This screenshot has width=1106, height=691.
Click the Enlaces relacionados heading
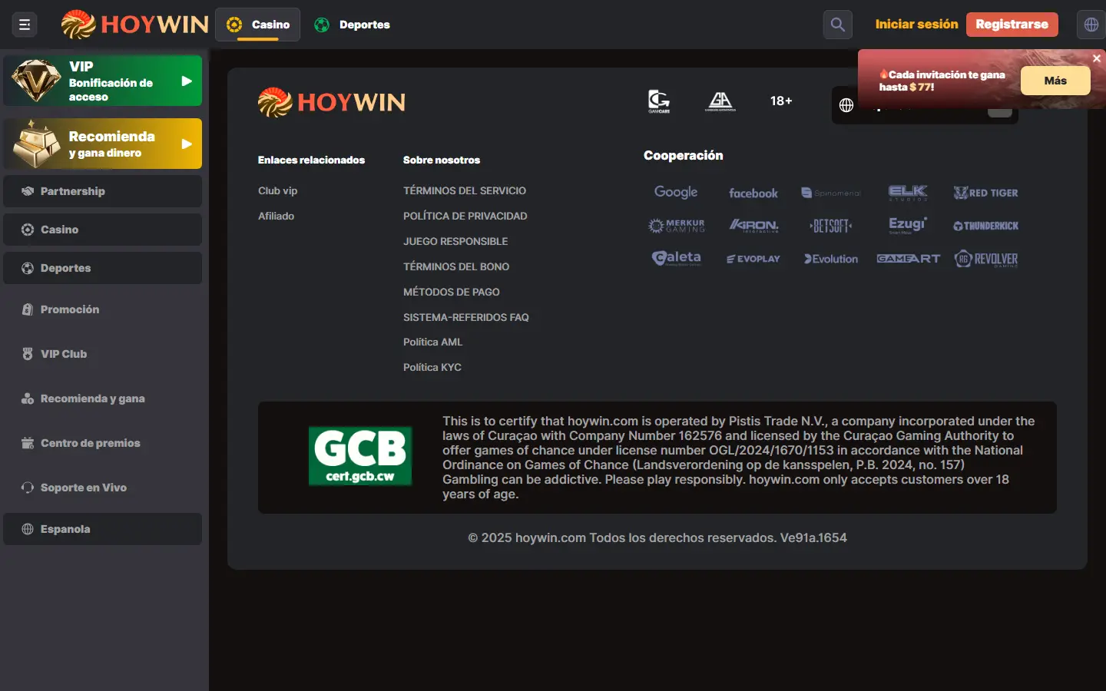[311, 160]
